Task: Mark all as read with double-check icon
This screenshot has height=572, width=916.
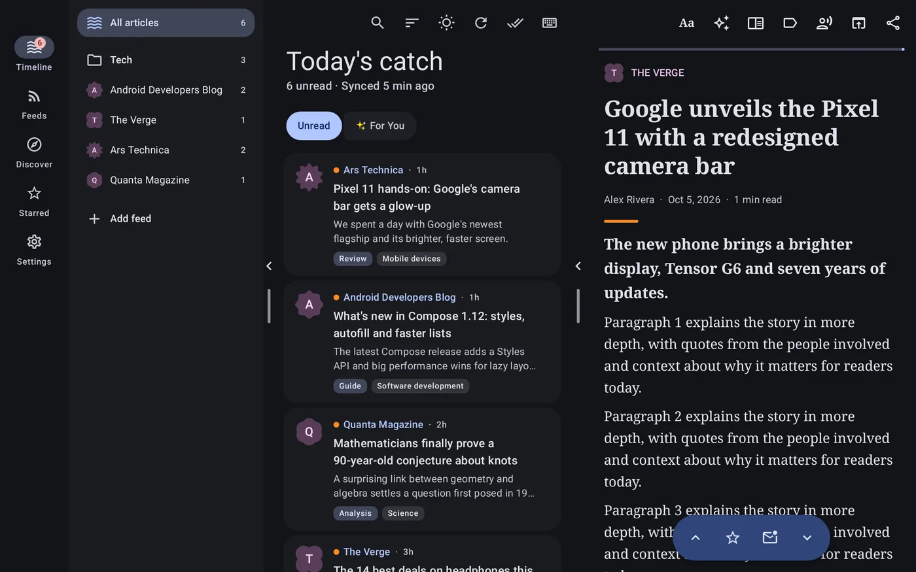Action: [515, 23]
